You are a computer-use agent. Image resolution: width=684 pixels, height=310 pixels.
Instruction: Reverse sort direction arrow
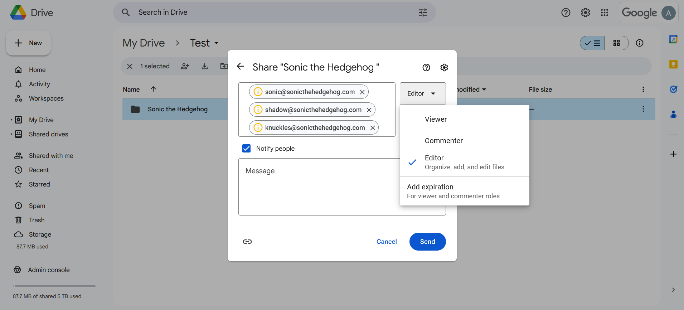tap(153, 89)
